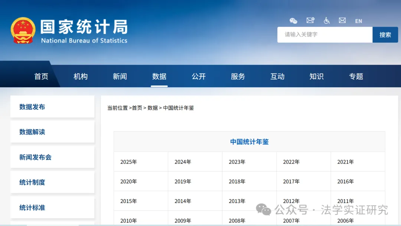This screenshot has height=226, width=401.
Task: Open the 2021年 yearbook
Action: (346, 162)
